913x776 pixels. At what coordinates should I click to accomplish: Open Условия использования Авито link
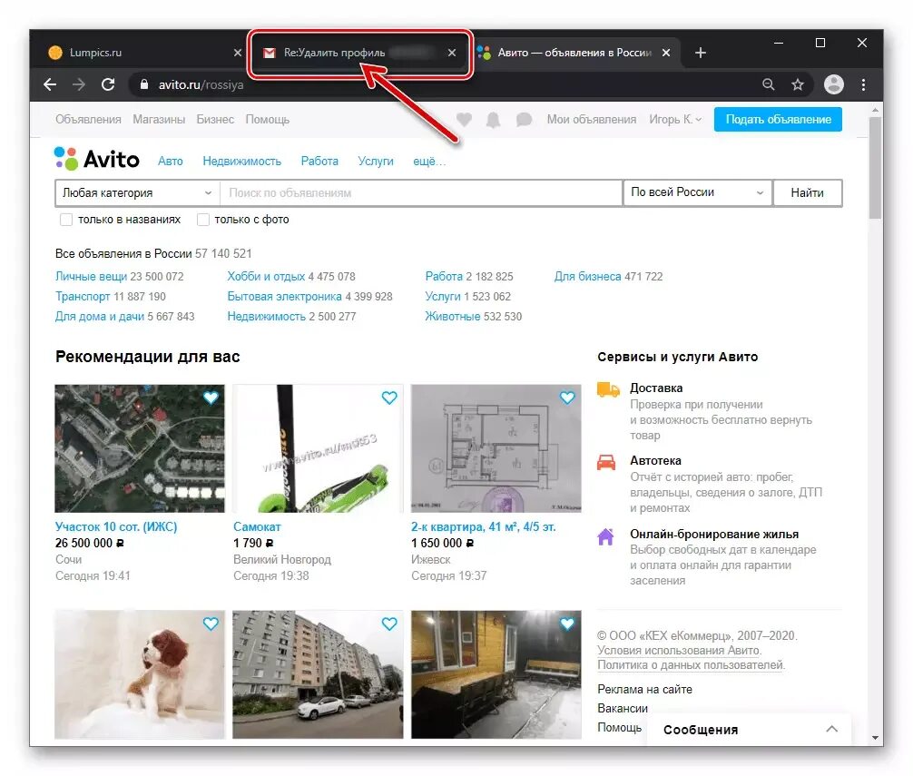coord(678,650)
